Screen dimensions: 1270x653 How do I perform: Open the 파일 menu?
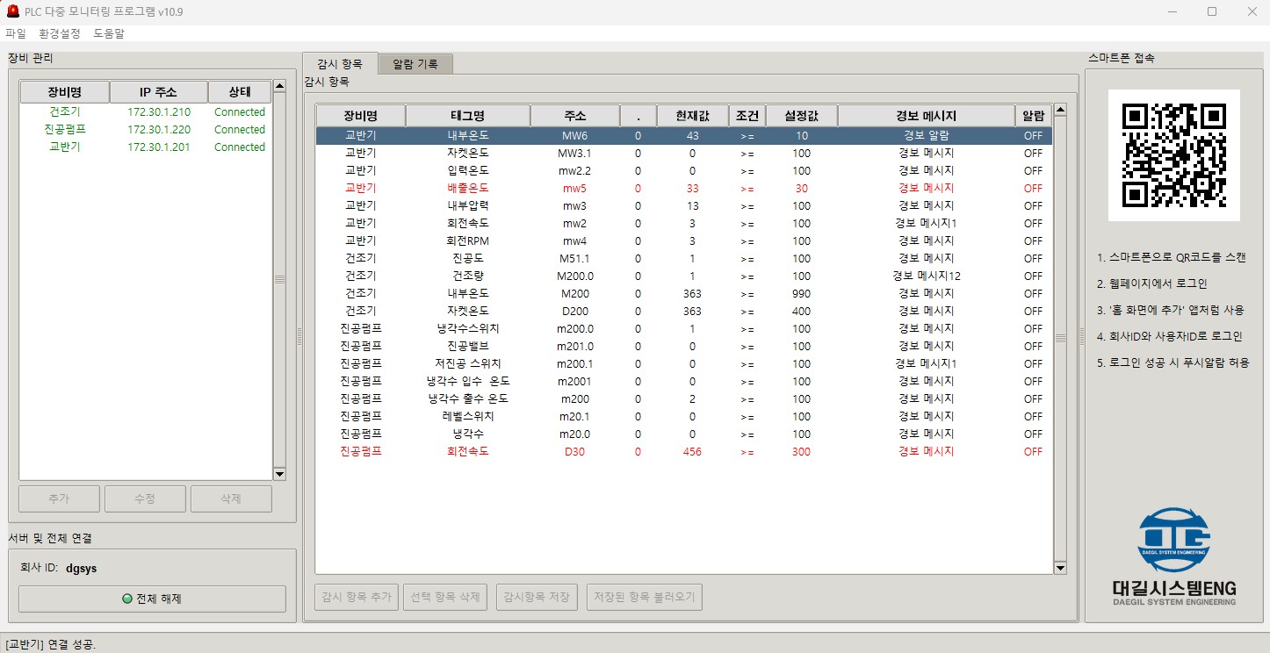(16, 33)
